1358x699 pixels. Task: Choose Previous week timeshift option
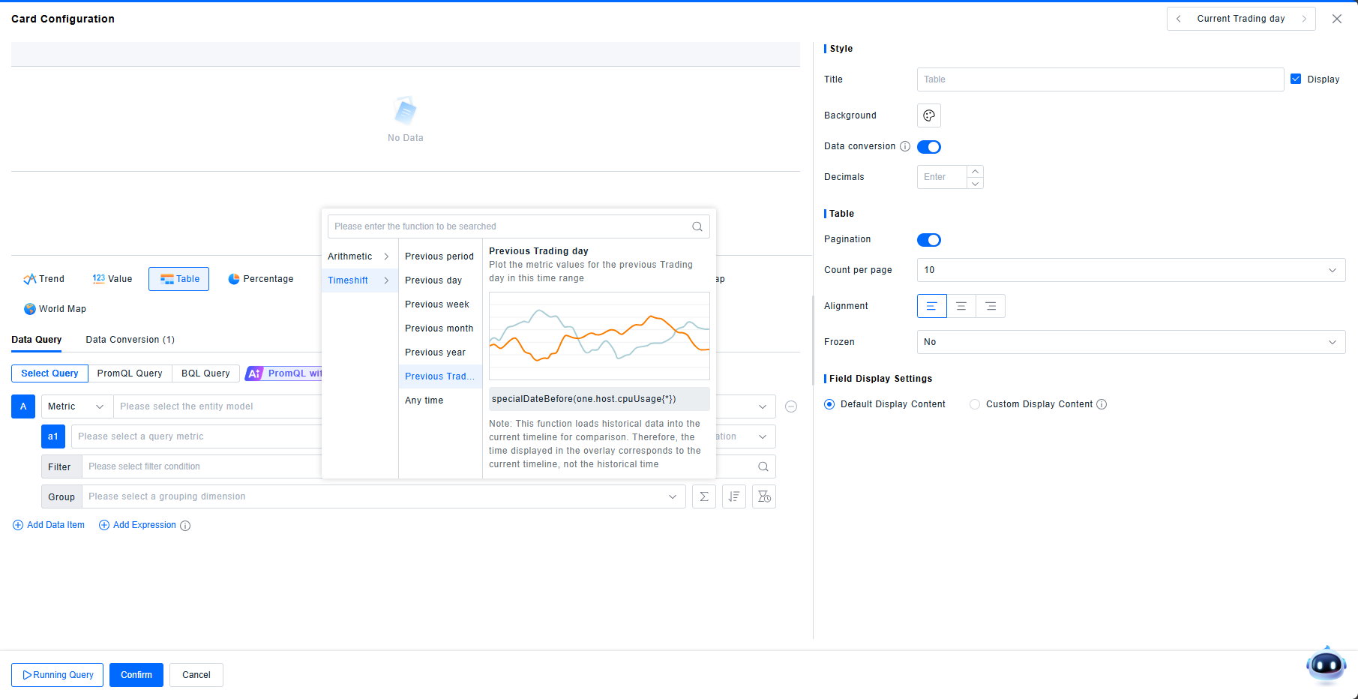click(437, 304)
